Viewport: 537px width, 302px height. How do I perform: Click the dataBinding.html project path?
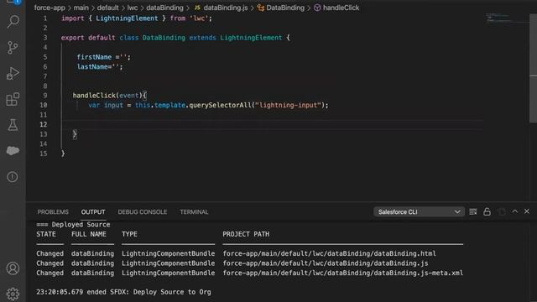(329, 253)
